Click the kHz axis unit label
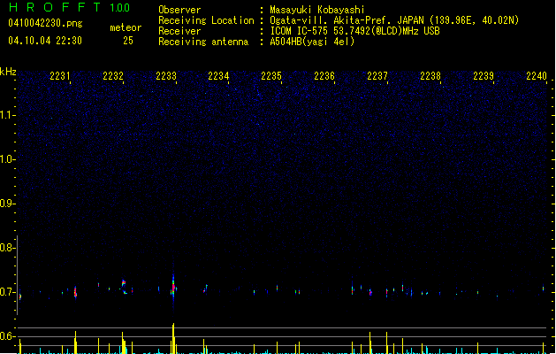This screenshot has height=354, width=556. pos(8,72)
